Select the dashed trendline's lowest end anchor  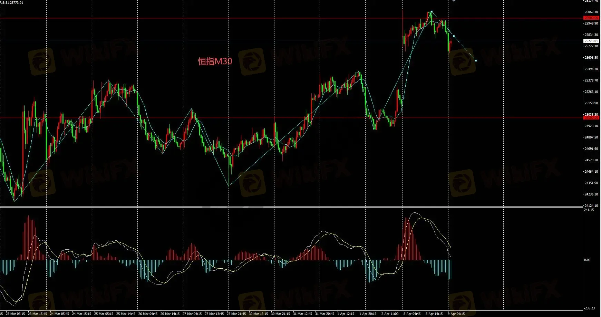[476, 60]
